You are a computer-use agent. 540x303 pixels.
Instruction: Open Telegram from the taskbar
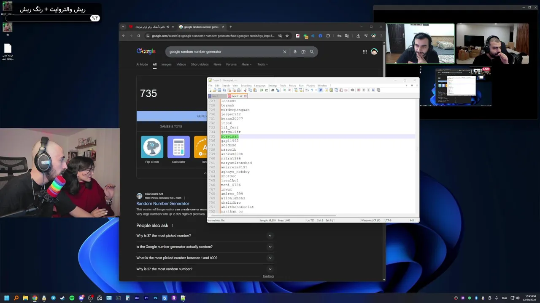(53, 298)
